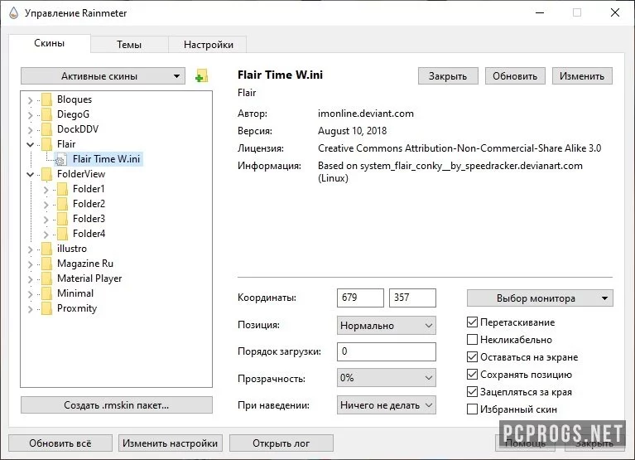Click the Flair Time W.ini file icon
Viewport: 635px width, 460px height.
pyautogui.click(x=61, y=160)
